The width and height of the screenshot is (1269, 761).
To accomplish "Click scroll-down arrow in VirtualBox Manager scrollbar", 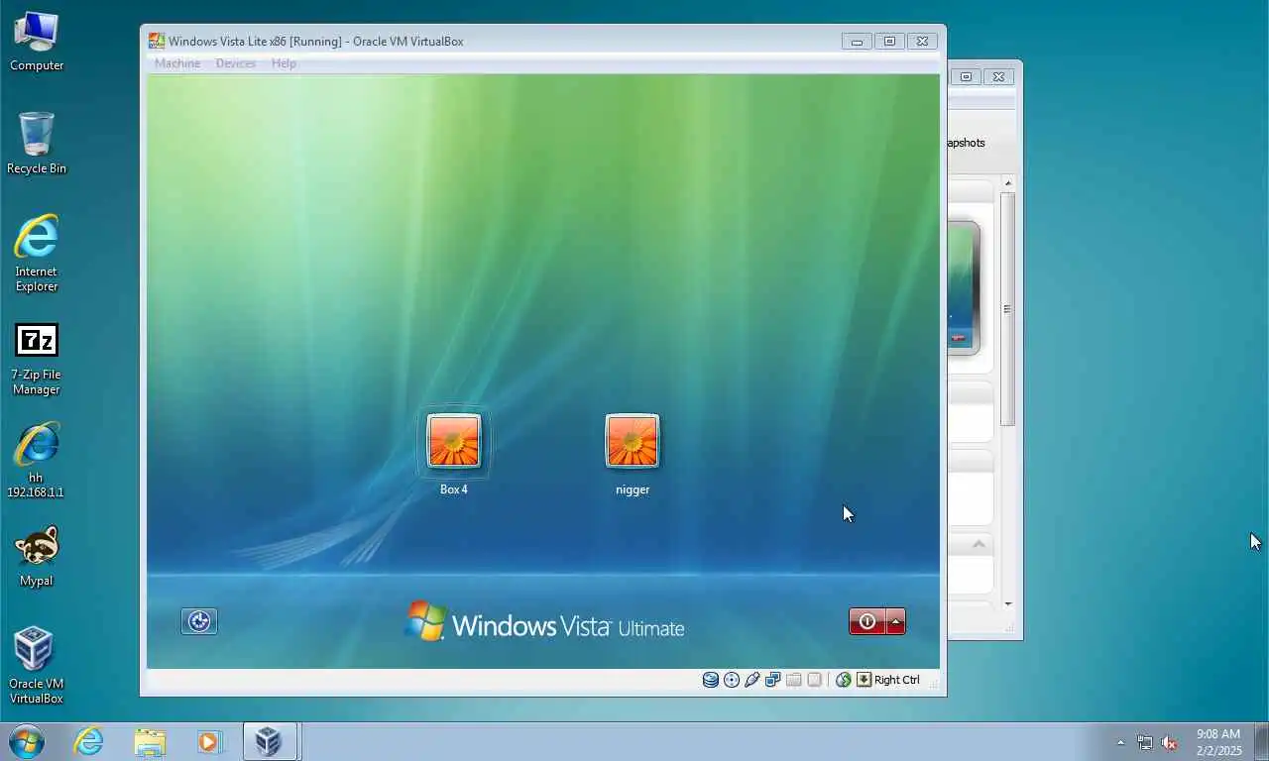I will click(x=1008, y=603).
